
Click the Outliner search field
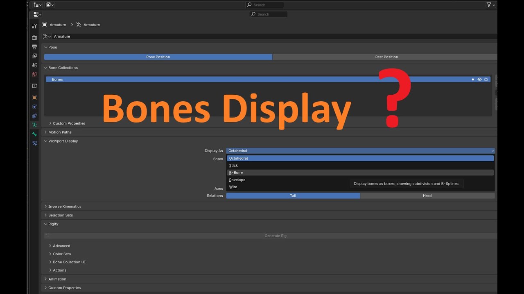[x=264, y=5]
